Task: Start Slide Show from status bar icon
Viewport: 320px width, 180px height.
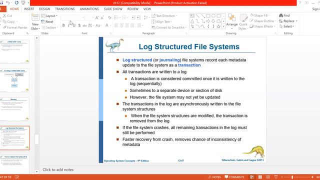Action: coord(276,177)
